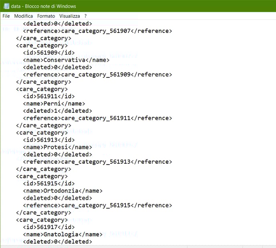Click the id 561909 line
This screenshot has width=276, height=248.
point(49,53)
